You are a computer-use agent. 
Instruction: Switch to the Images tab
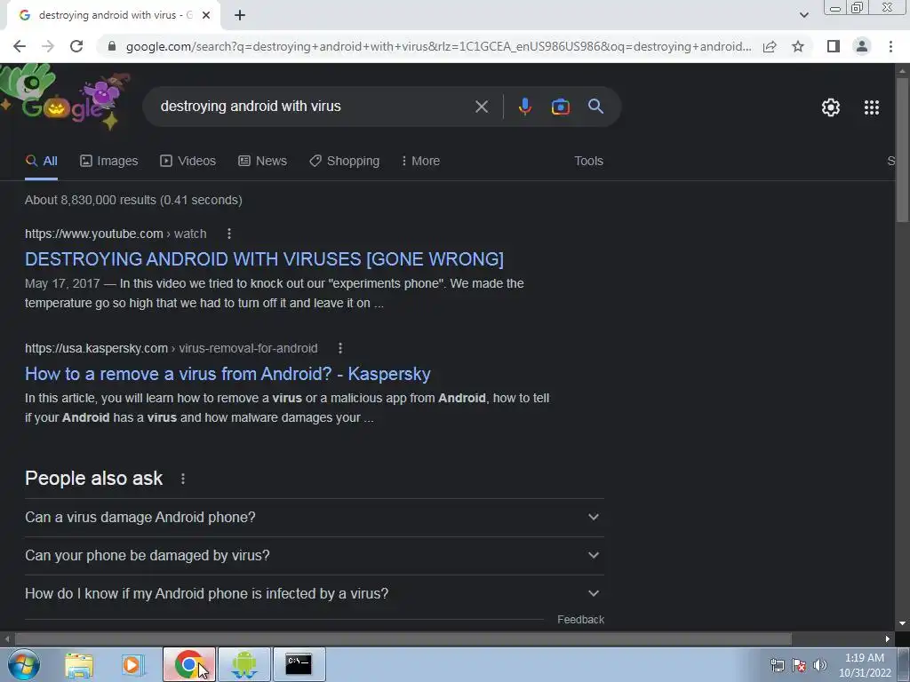(x=109, y=162)
